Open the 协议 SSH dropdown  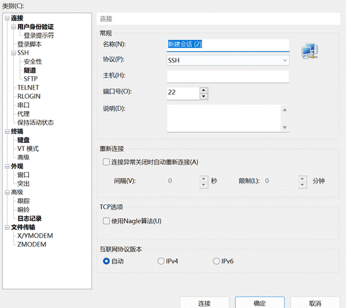[x=228, y=60]
